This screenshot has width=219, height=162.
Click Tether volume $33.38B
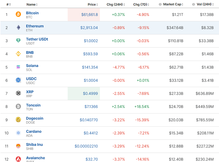(x=206, y=41)
